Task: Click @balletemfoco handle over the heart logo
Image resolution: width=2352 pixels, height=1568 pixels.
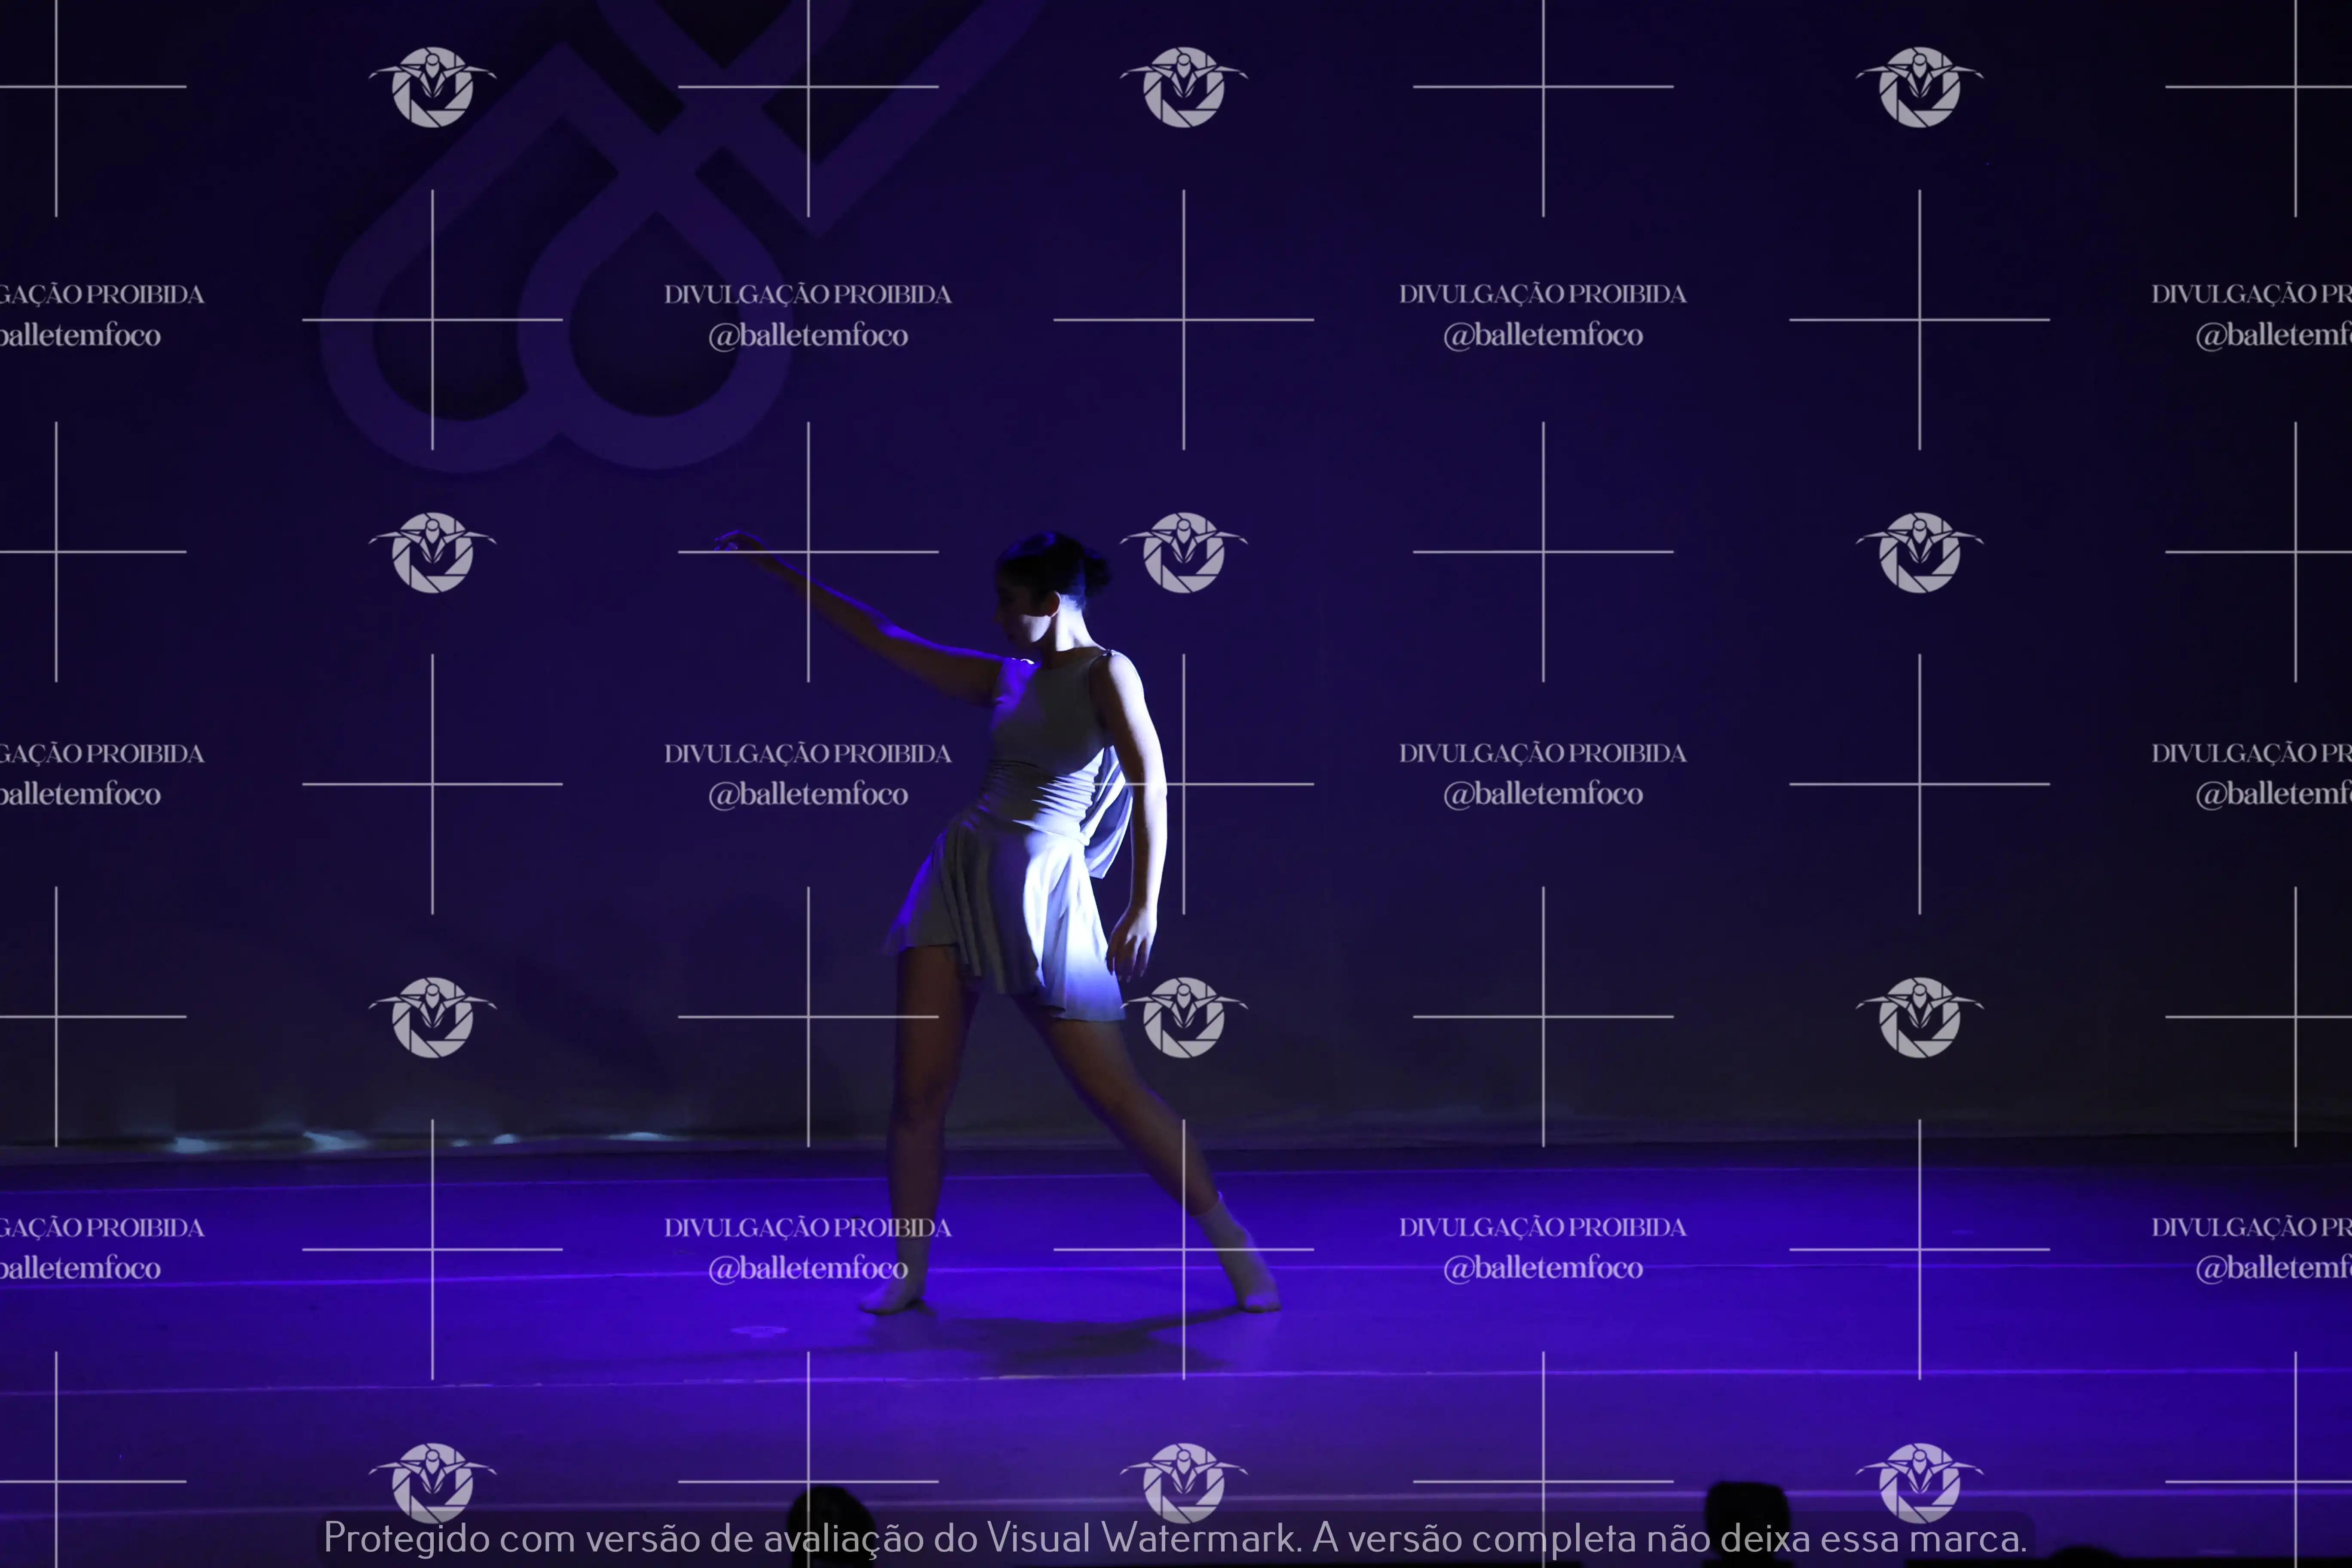Action: pyautogui.click(x=808, y=335)
